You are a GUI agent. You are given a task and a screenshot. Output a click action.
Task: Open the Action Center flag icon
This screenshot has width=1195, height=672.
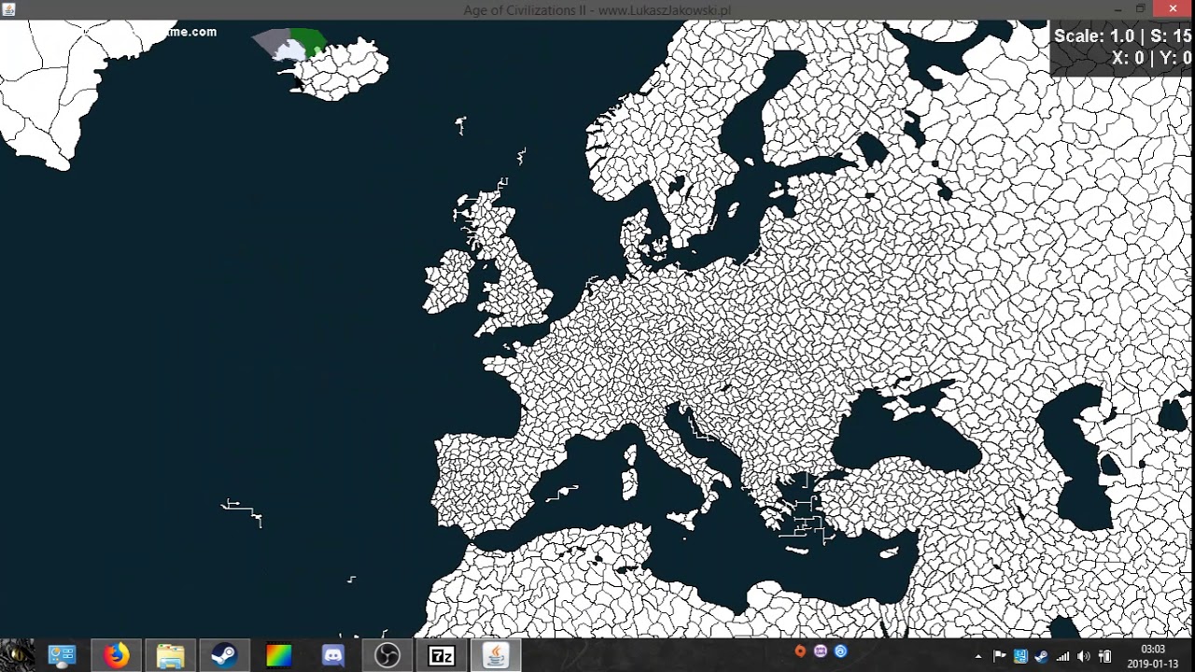[x=999, y=656]
